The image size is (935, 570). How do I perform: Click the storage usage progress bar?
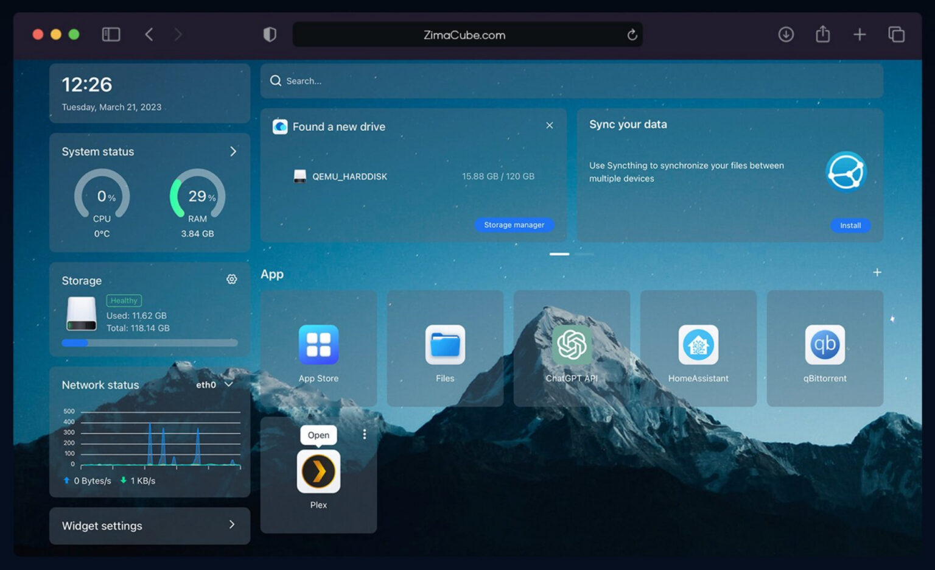click(x=149, y=343)
